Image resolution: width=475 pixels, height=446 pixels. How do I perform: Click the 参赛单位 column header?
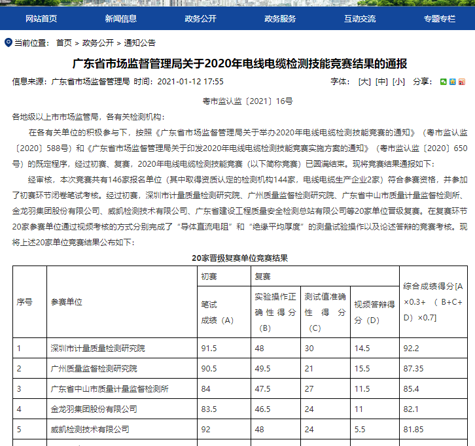[67, 301]
